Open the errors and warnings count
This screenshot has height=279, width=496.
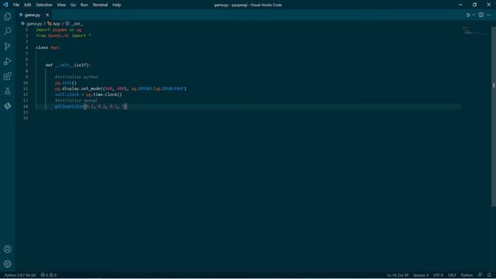point(49,275)
